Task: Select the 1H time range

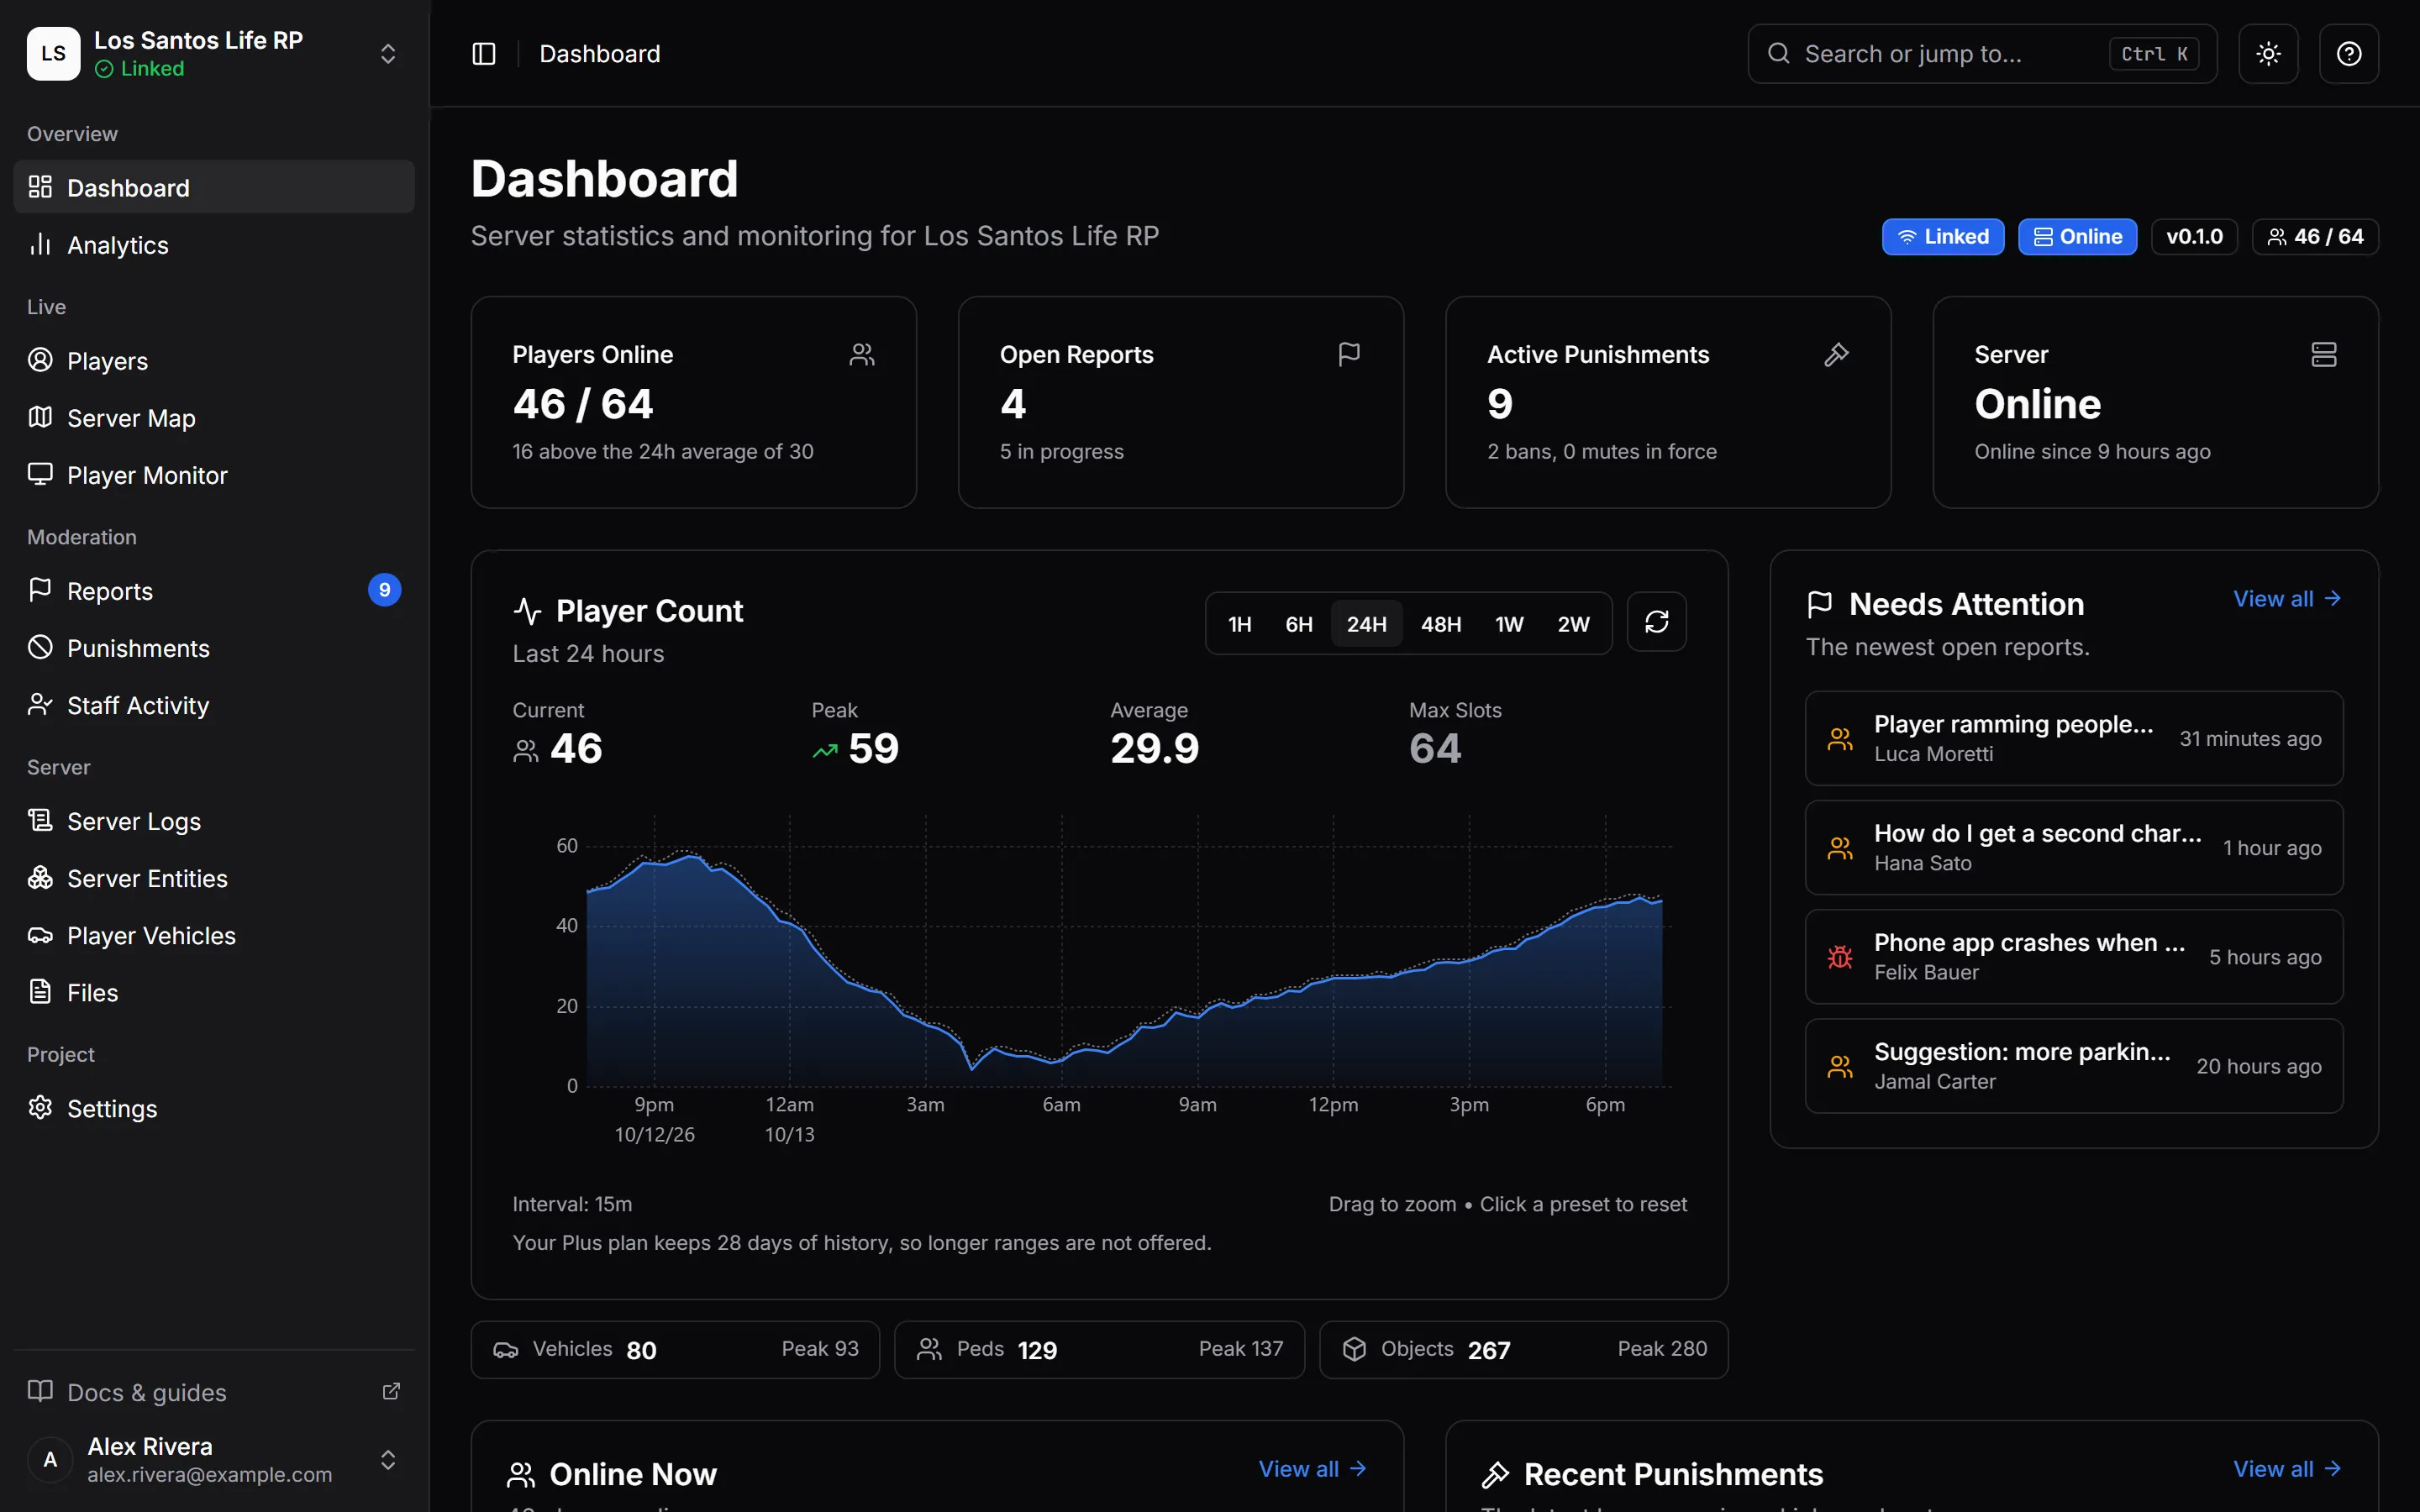Action: [1239, 624]
